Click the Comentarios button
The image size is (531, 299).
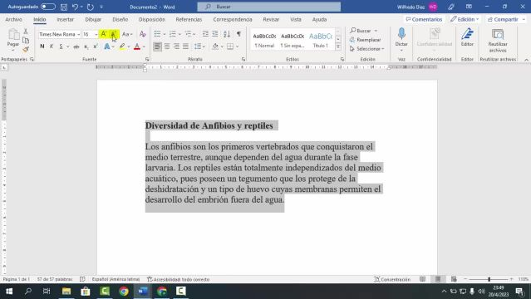pos(424,19)
